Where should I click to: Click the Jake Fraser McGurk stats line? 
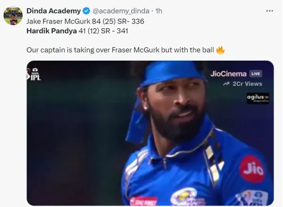tap(85, 22)
